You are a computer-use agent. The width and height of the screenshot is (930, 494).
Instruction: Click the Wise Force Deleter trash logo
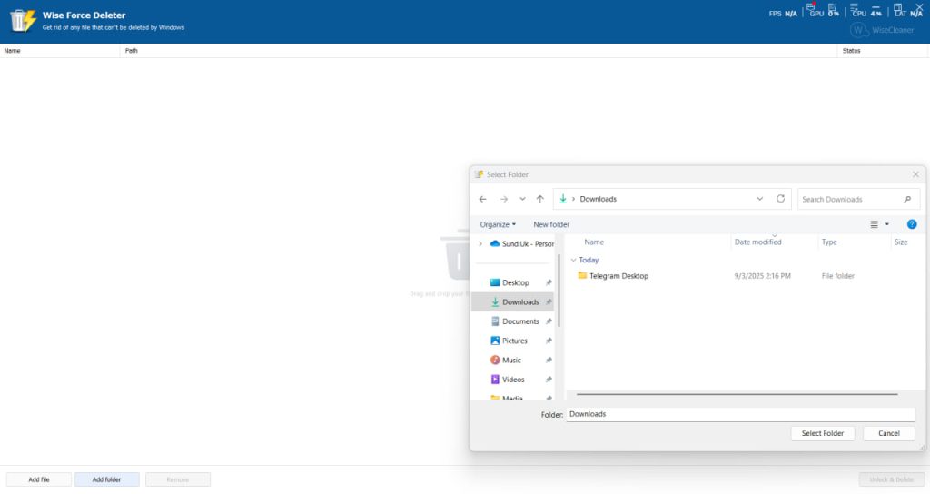[23, 20]
